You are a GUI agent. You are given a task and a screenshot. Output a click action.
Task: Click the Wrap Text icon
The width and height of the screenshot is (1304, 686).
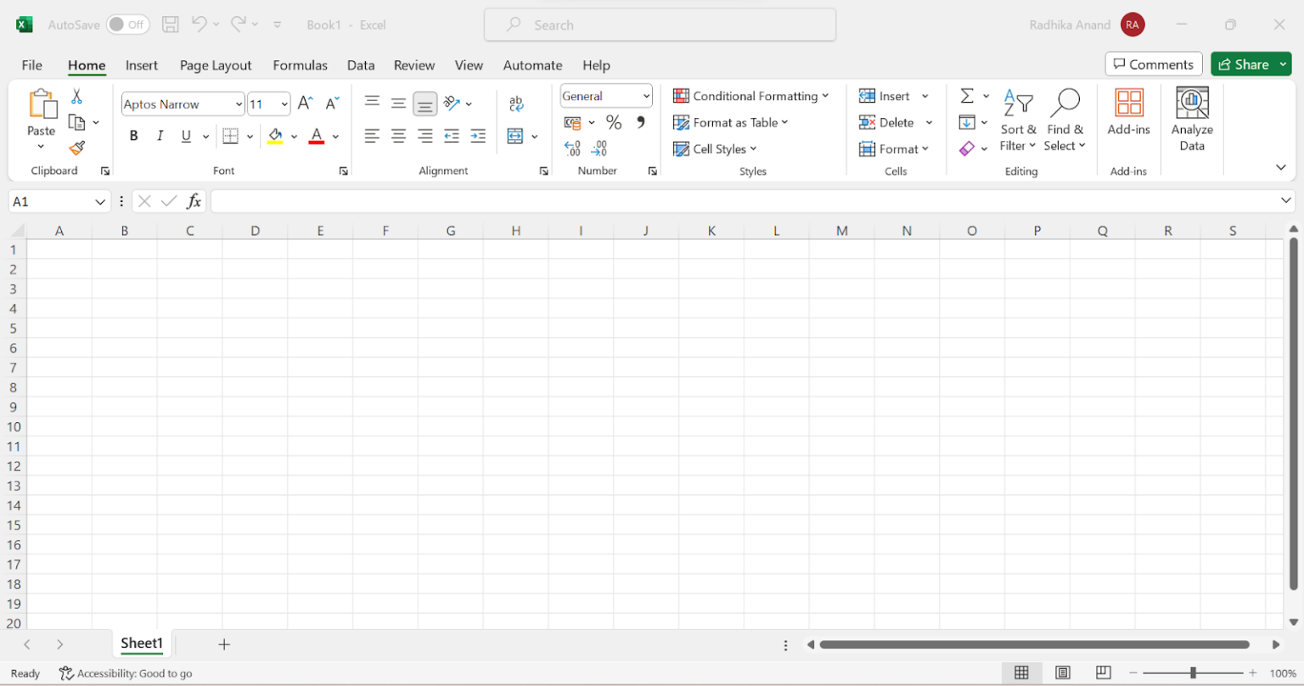click(515, 102)
